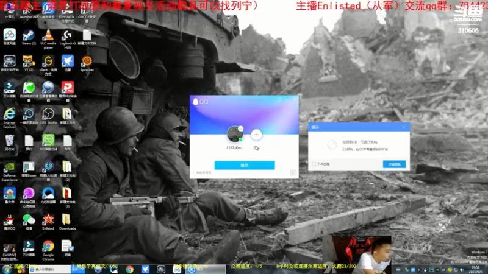Click the single-account login link in QQ
The image size is (488, 274).
pyautogui.click(x=203, y=173)
